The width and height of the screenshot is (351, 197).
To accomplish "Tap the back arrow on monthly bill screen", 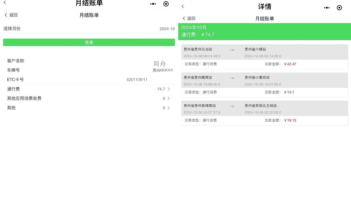I will 5,3.
